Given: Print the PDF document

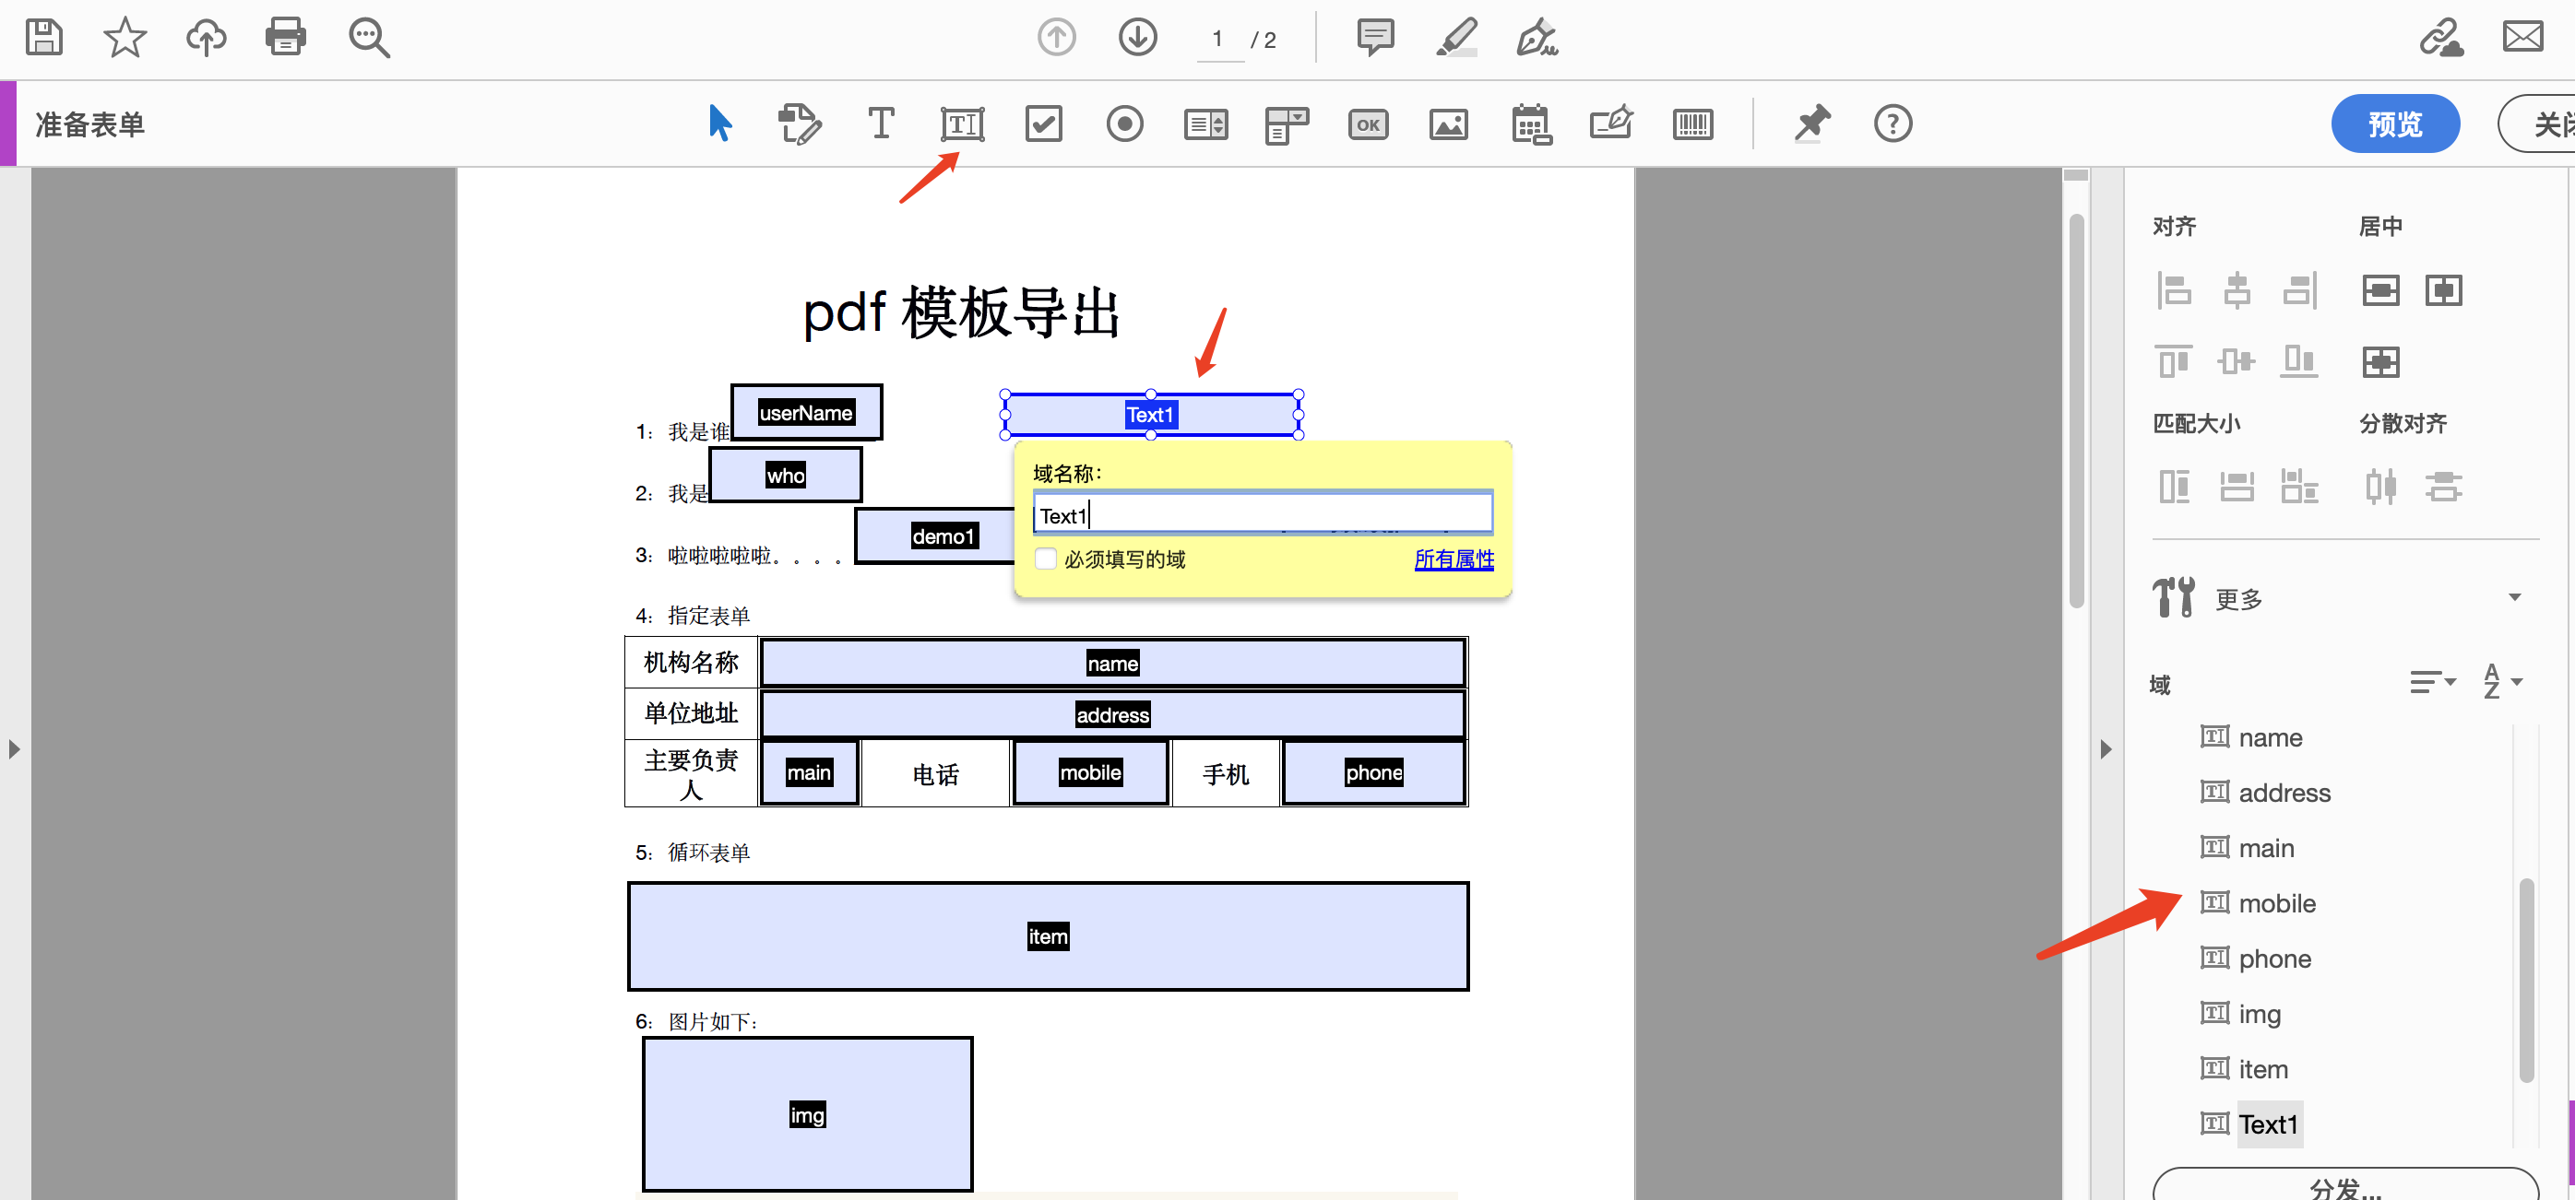Looking at the screenshot, I should (x=286, y=37).
